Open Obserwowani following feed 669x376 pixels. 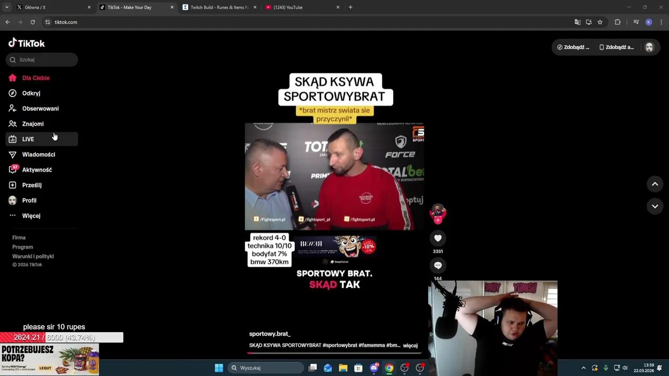coord(42,109)
